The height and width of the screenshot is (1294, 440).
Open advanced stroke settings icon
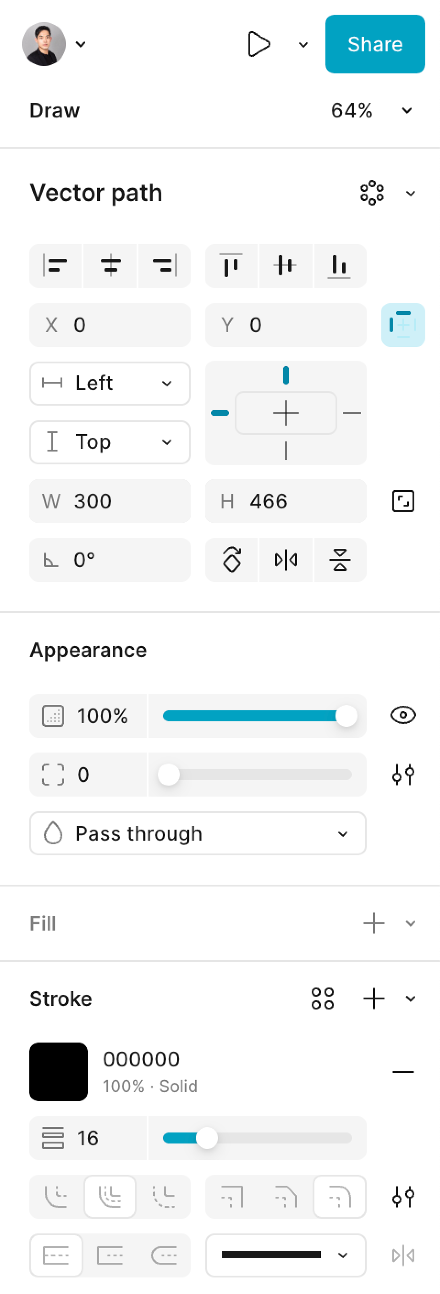[x=403, y=1197]
